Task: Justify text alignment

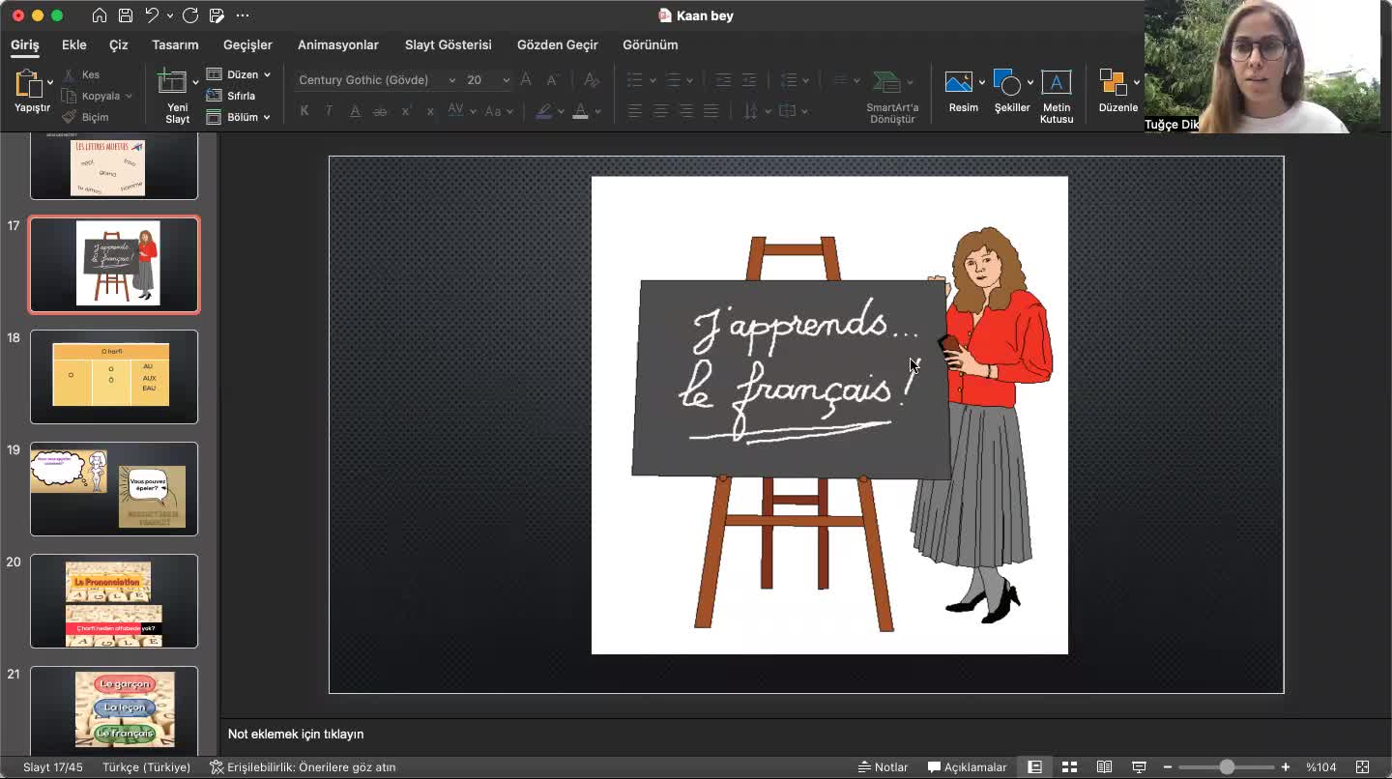Action: [x=710, y=111]
